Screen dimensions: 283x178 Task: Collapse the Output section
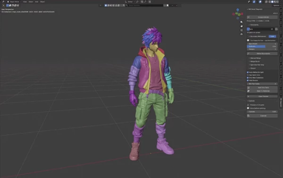click(x=252, y=68)
